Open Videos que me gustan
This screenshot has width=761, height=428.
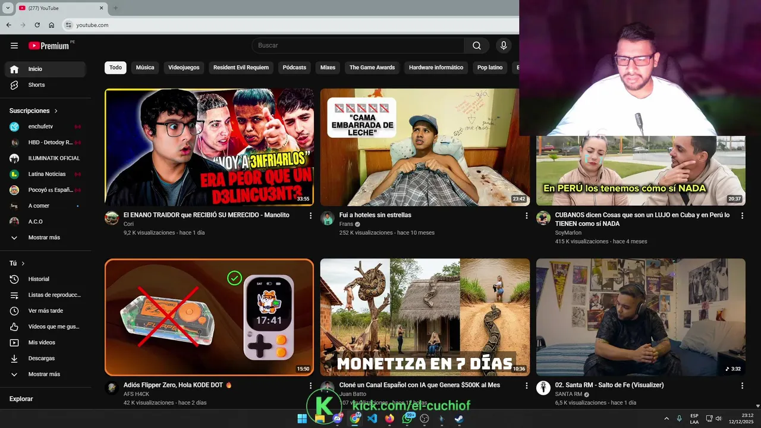pos(45,326)
